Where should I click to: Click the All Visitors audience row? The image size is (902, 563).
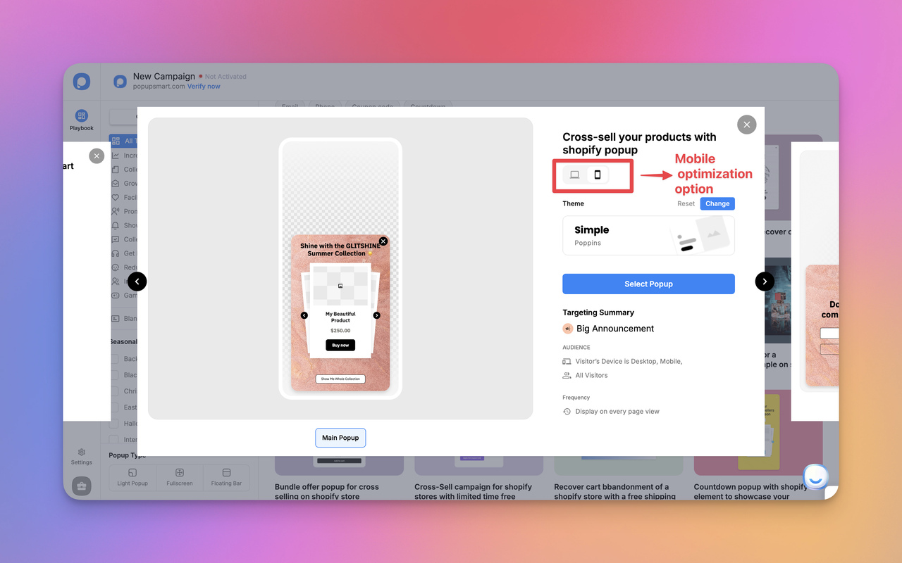tap(585, 375)
